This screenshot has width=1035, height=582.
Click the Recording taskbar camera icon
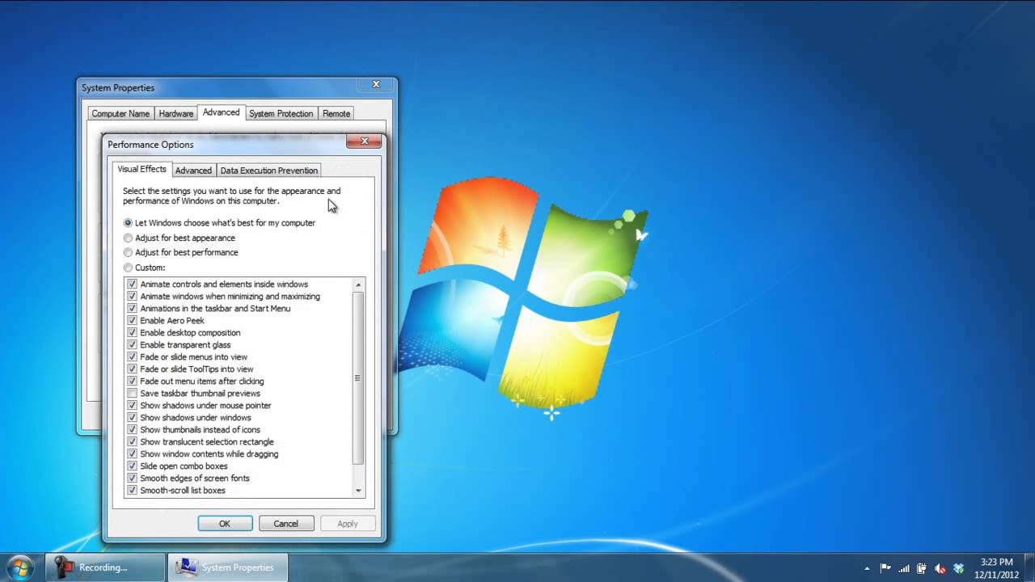pyautogui.click(x=64, y=567)
